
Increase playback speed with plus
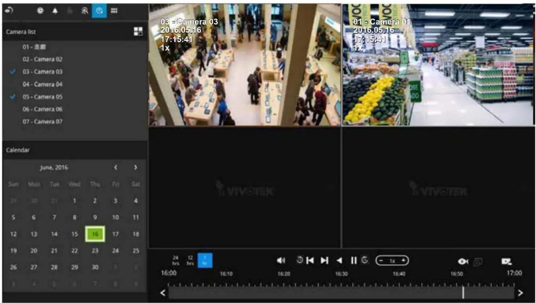(403, 260)
